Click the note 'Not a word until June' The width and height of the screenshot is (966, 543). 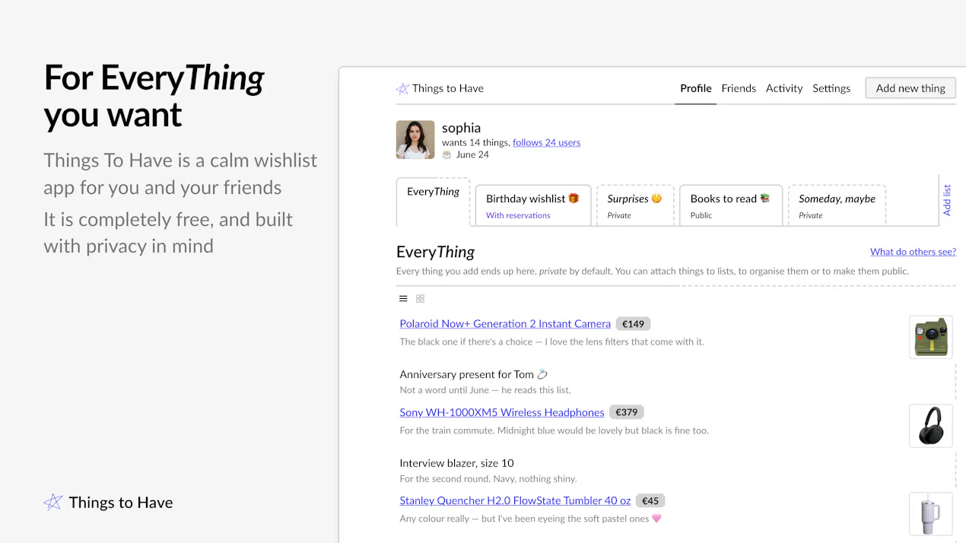(485, 390)
